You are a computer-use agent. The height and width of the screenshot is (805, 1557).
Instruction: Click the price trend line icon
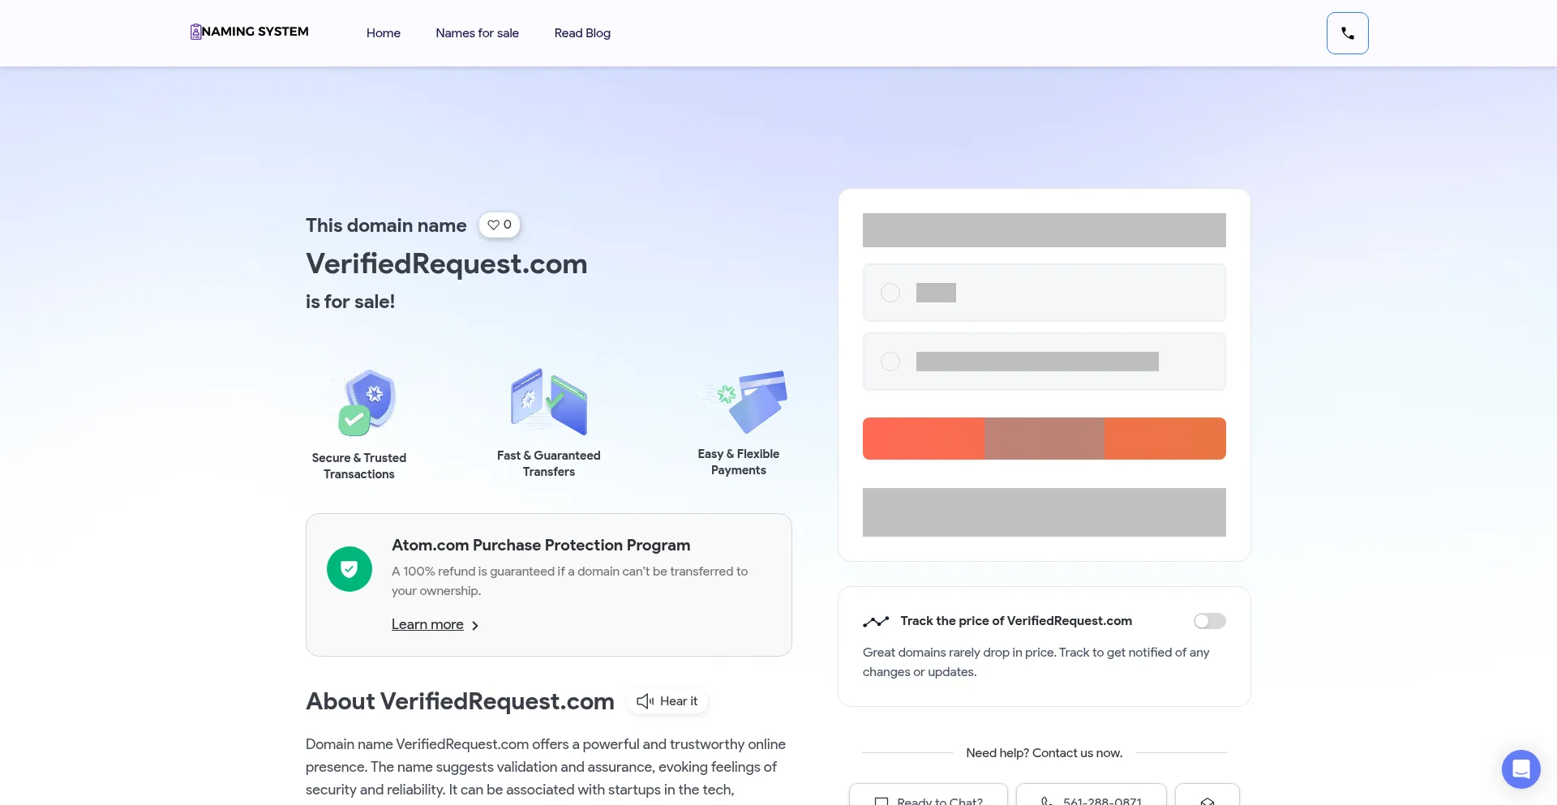pos(876,622)
